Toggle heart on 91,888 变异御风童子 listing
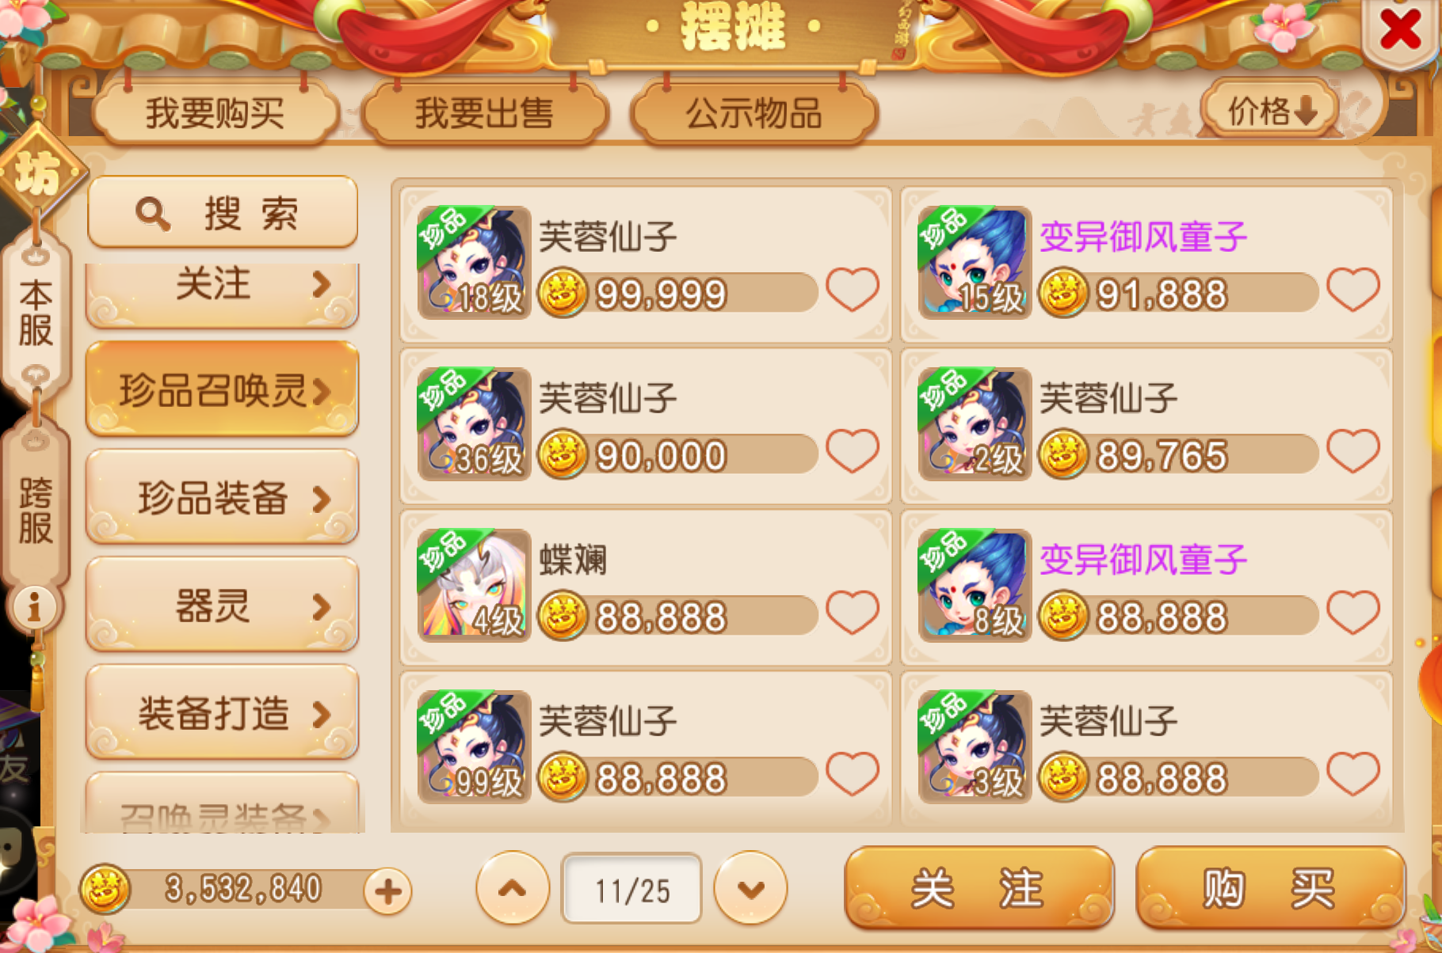This screenshot has height=953, width=1442. [1353, 289]
